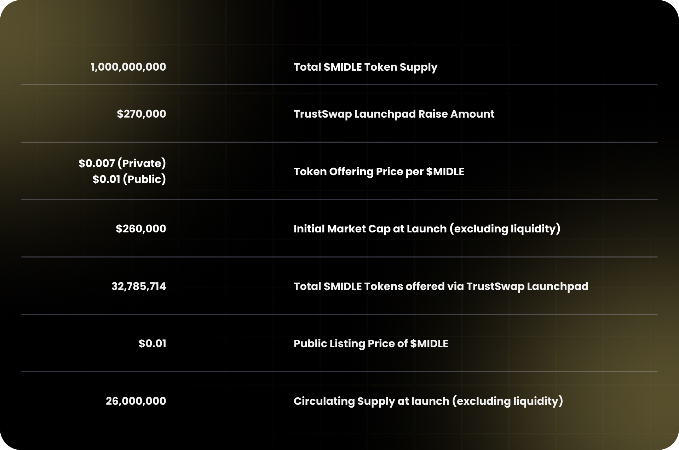The image size is (679, 450).
Task: Click the 32,785,714 tokens offered figure
Action: [139, 286]
